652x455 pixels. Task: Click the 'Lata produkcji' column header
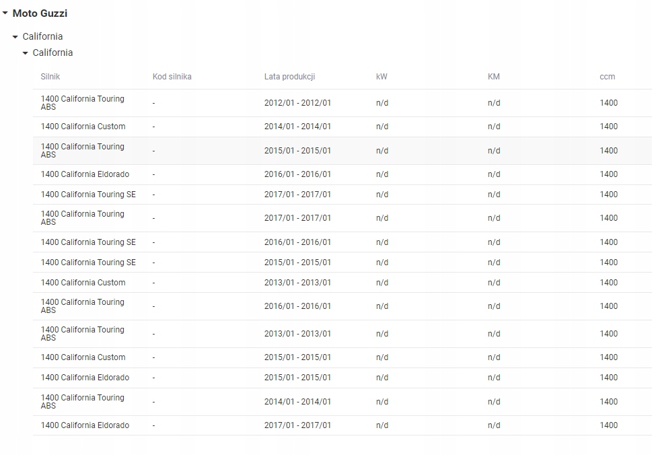click(290, 77)
